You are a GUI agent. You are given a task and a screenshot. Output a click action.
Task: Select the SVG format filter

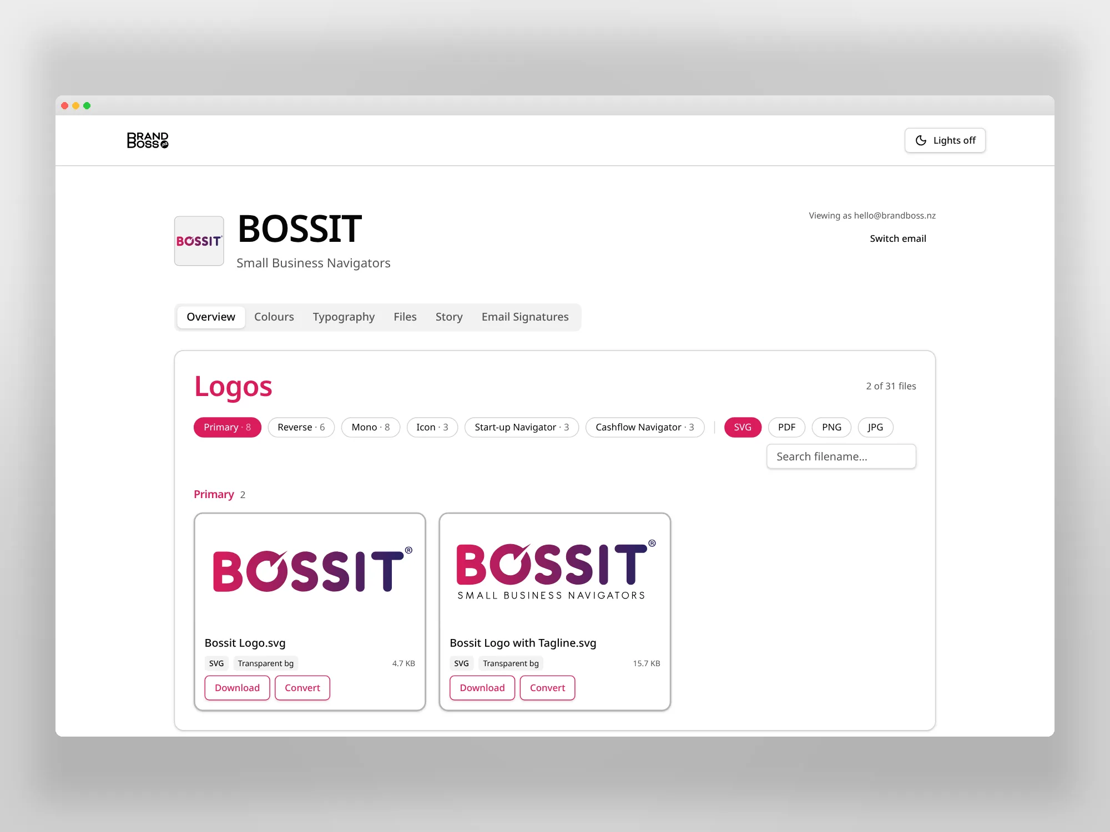pyautogui.click(x=743, y=427)
